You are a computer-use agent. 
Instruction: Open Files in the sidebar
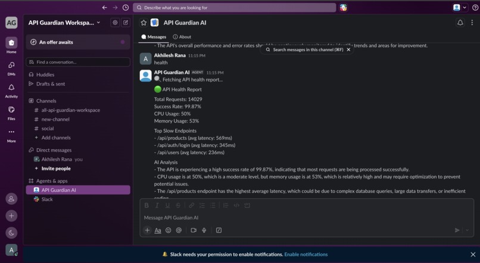point(11,113)
